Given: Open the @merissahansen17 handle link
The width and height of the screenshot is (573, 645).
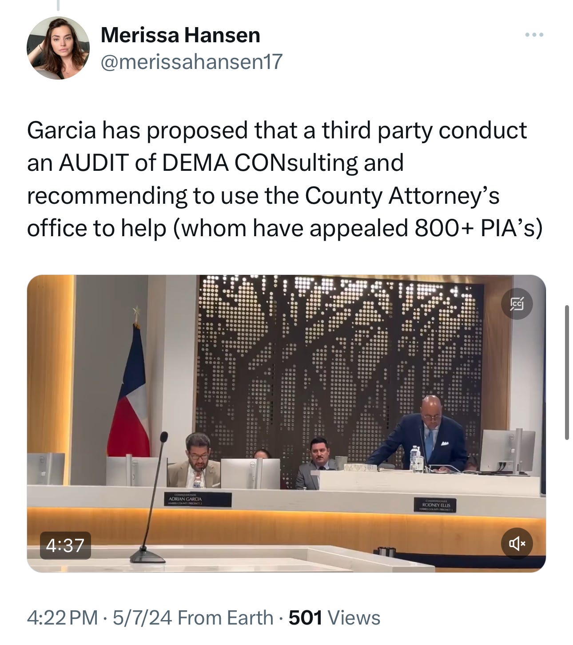Looking at the screenshot, I should 191,62.
